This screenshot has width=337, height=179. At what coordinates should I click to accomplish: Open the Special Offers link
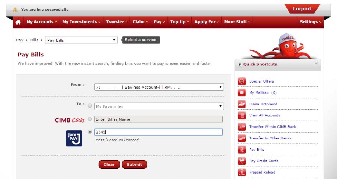(261, 81)
